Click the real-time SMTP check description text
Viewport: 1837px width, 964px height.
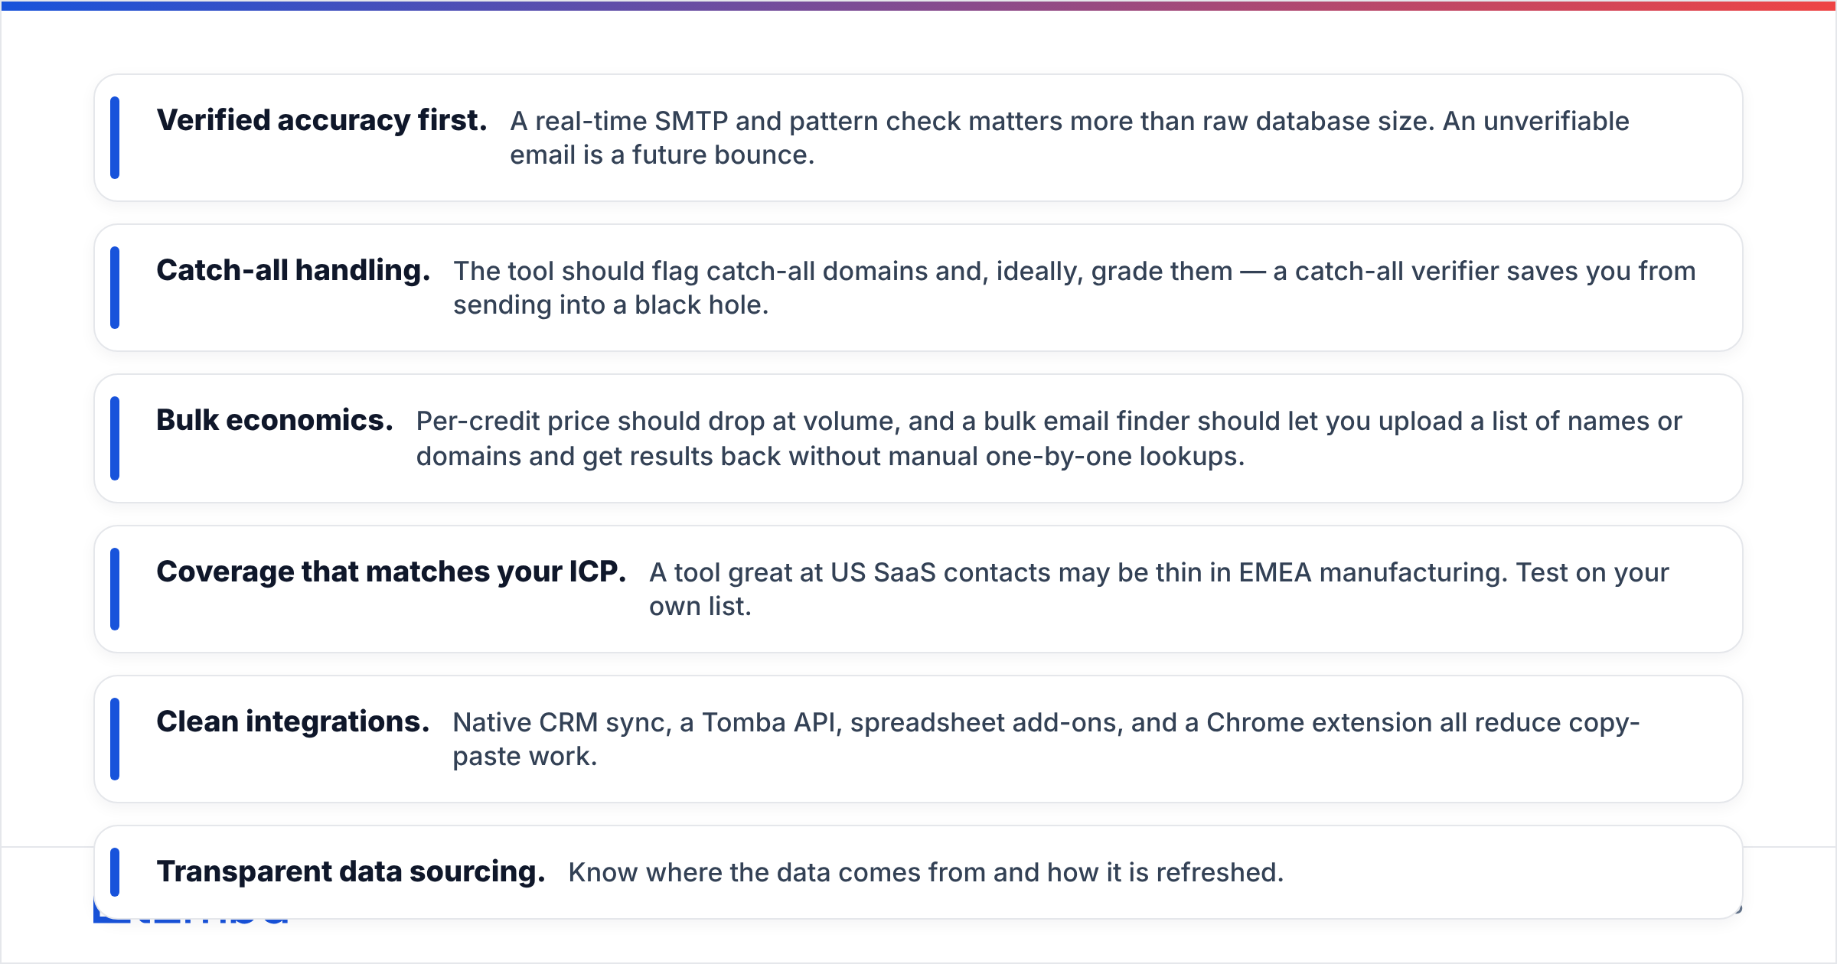click(x=1070, y=138)
